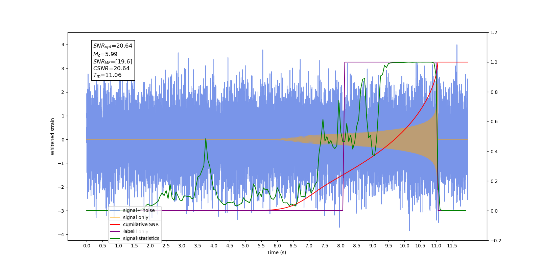The width and height of the screenshot is (541, 270).
Task: Click the green line sample for 'signal statistics'
Action: click(115, 238)
